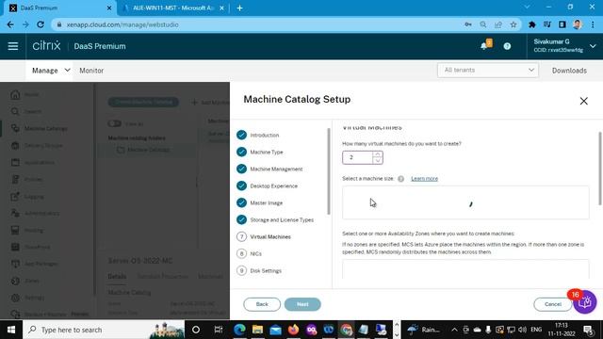Open the browser side panel icon
Image resolution: width=603 pixels, height=339 pixels.
point(562,24)
